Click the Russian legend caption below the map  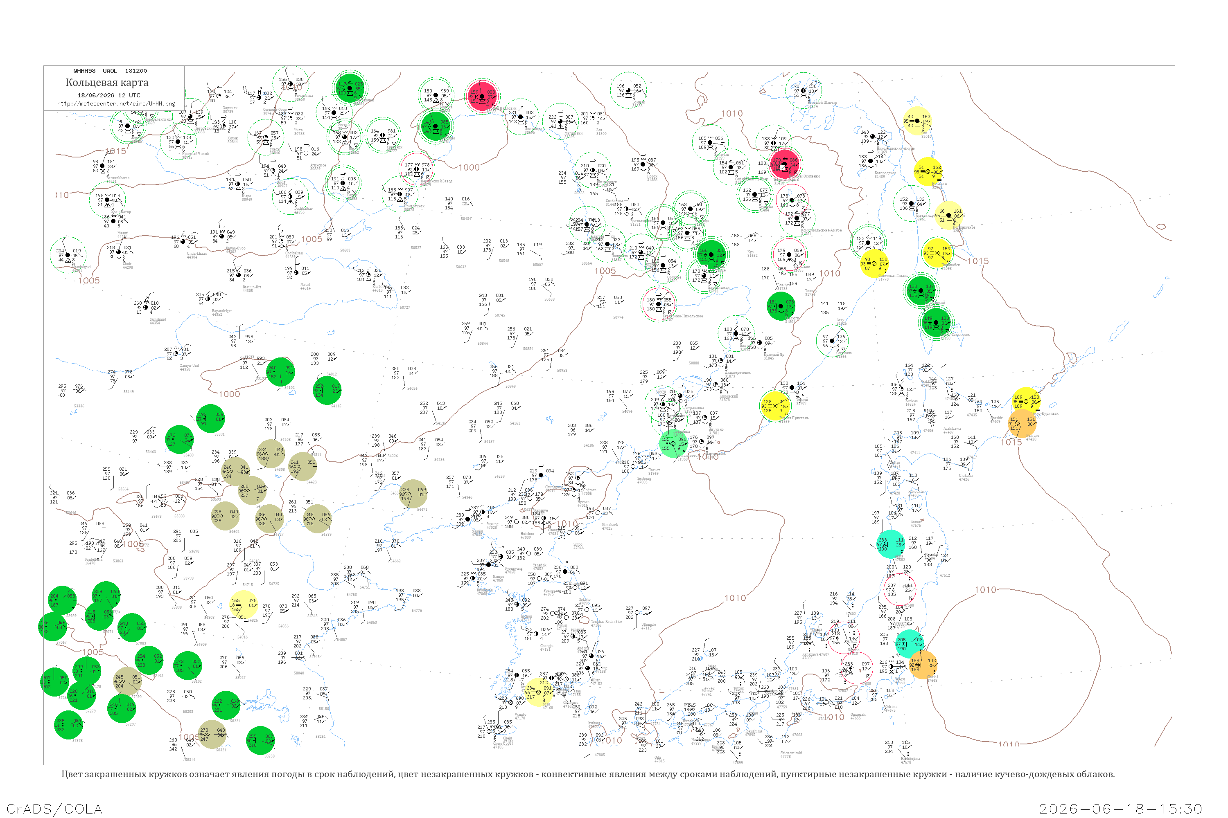pos(588,774)
